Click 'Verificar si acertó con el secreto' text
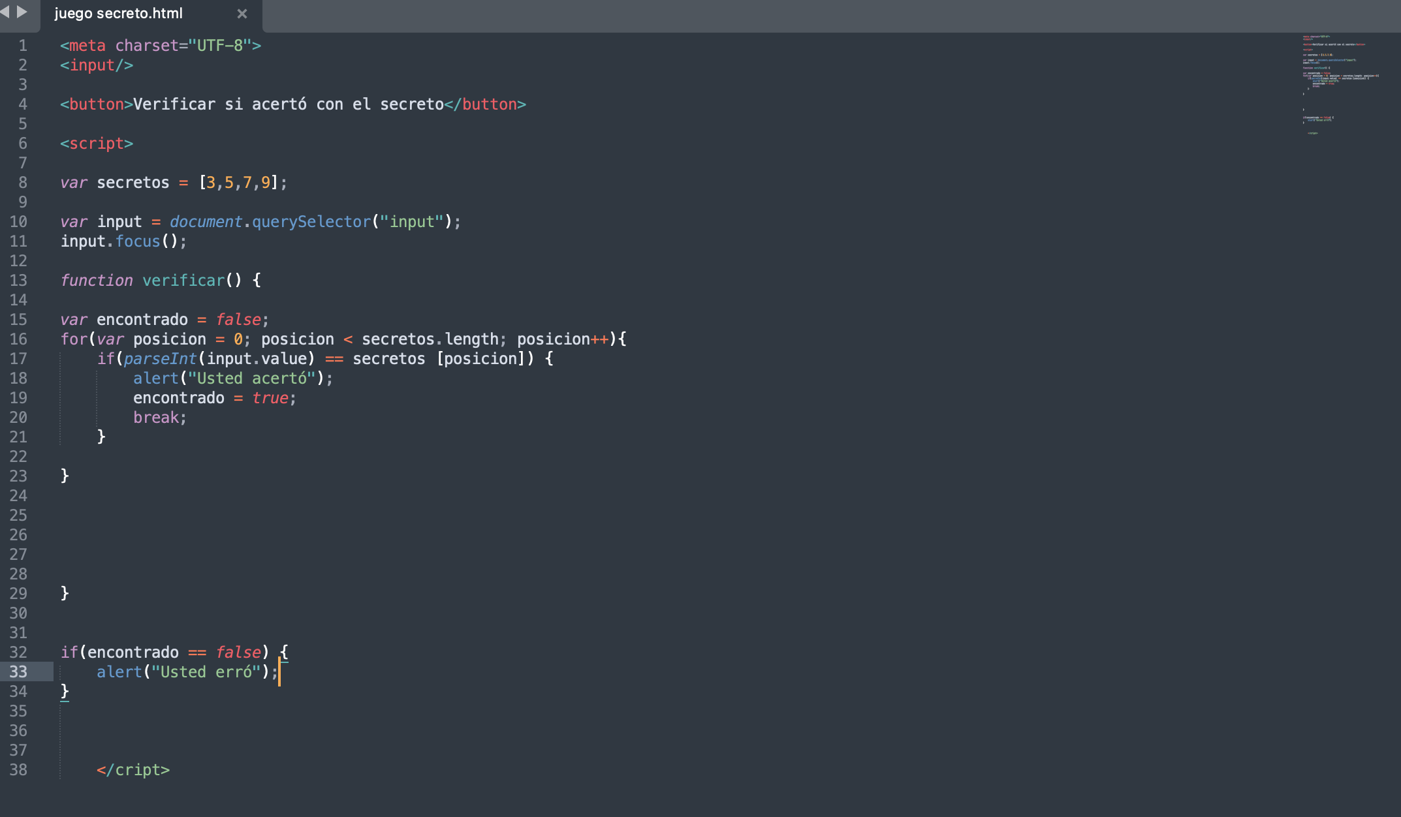The image size is (1401, 817). tap(289, 104)
